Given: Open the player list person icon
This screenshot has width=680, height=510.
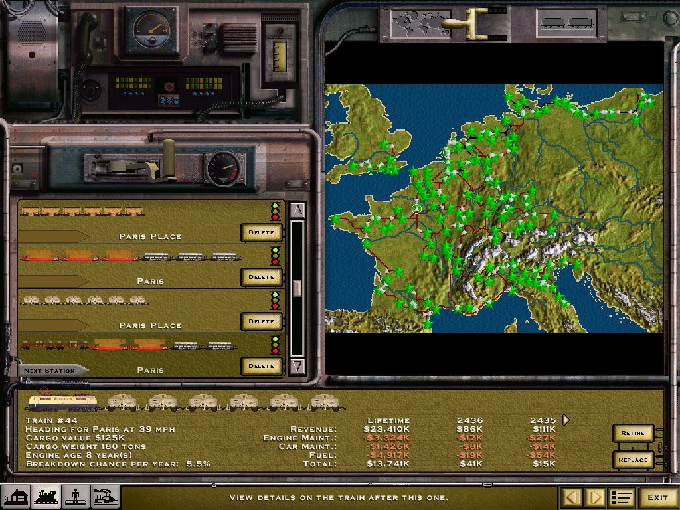Looking at the screenshot, I should [x=76, y=497].
